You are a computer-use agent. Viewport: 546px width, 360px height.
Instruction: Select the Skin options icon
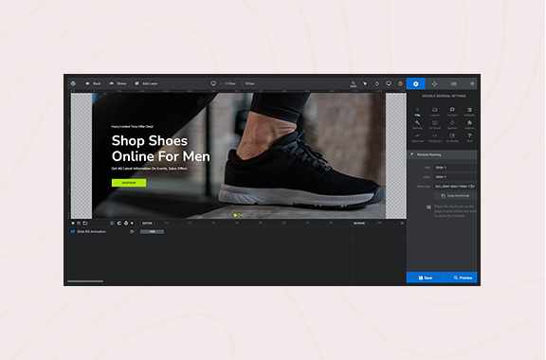click(x=469, y=138)
